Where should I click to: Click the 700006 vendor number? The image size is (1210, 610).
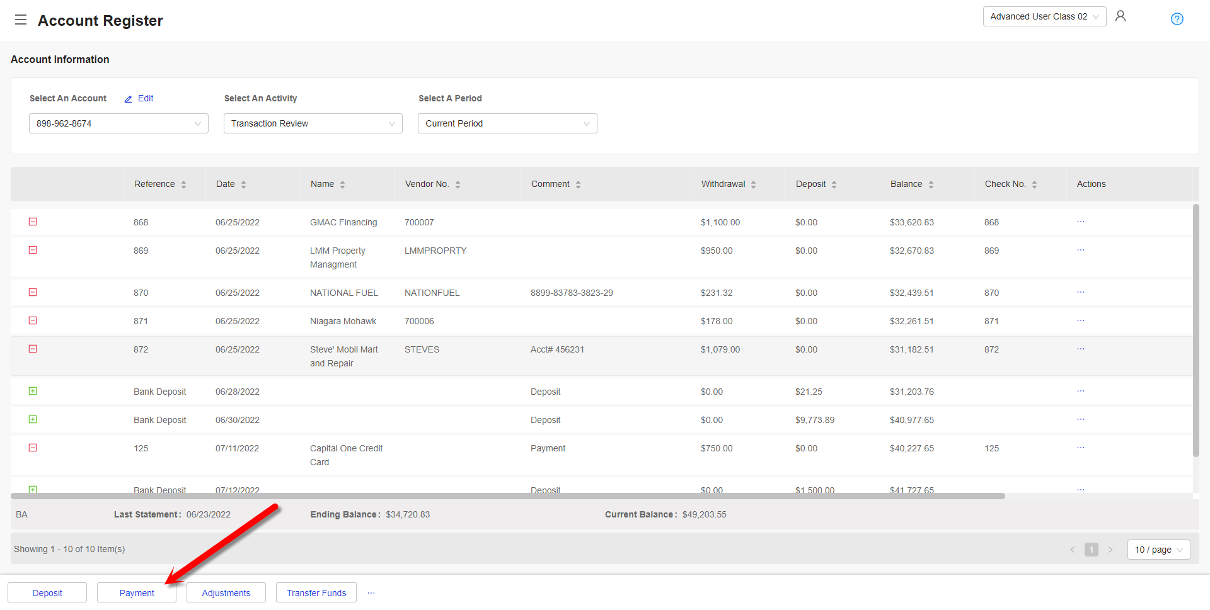(419, 321)
